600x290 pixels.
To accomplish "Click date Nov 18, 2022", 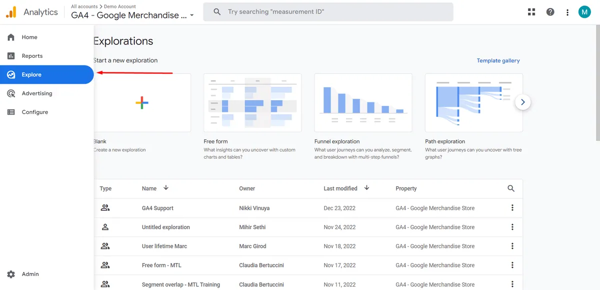I will (339, 246).
